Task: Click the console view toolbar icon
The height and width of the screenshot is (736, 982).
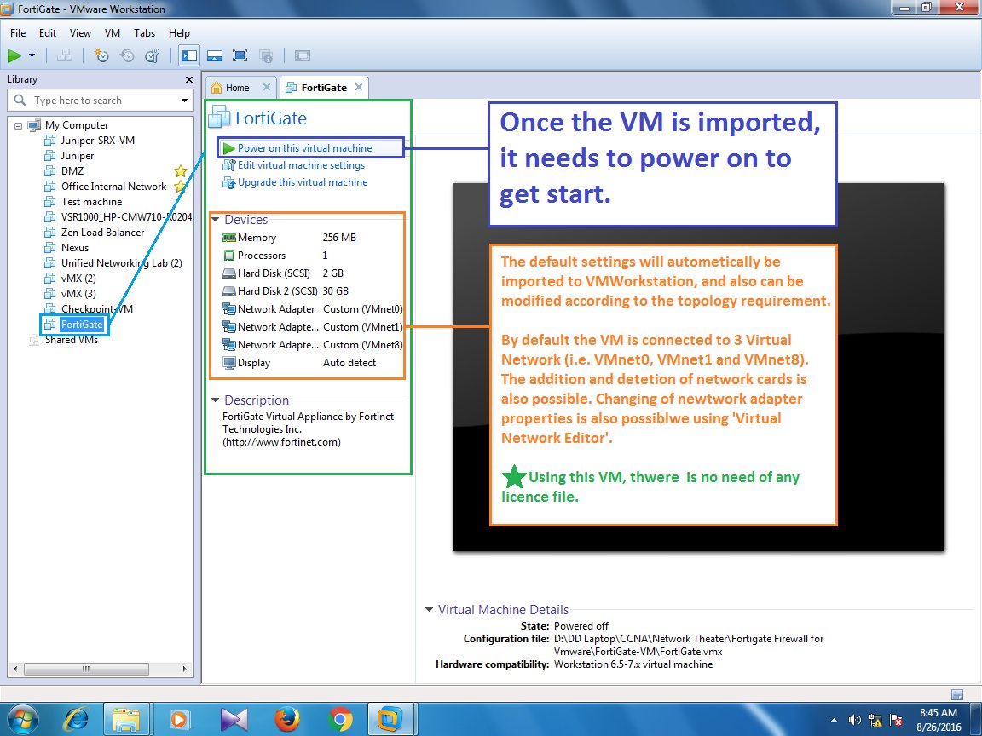Action: (303, 55)
